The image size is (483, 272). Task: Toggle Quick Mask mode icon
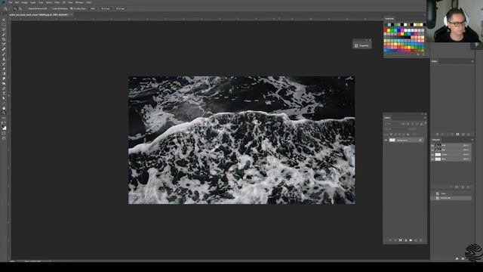coord(4,133)
